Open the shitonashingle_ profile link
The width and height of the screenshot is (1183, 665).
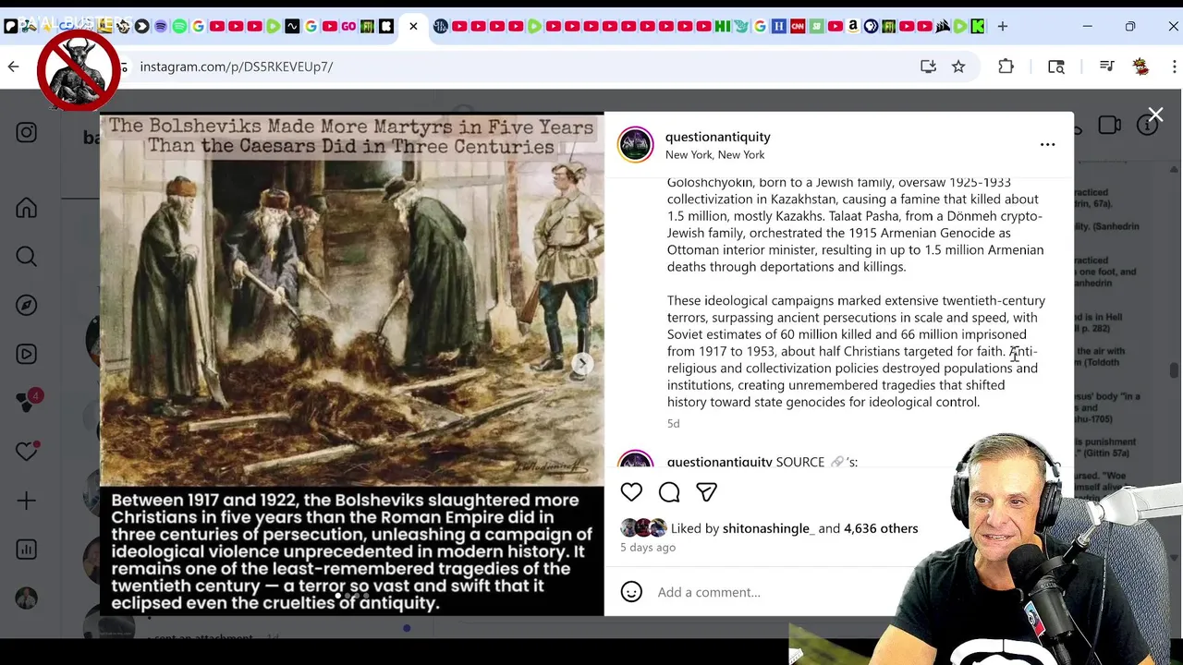[x=769, y=528]
